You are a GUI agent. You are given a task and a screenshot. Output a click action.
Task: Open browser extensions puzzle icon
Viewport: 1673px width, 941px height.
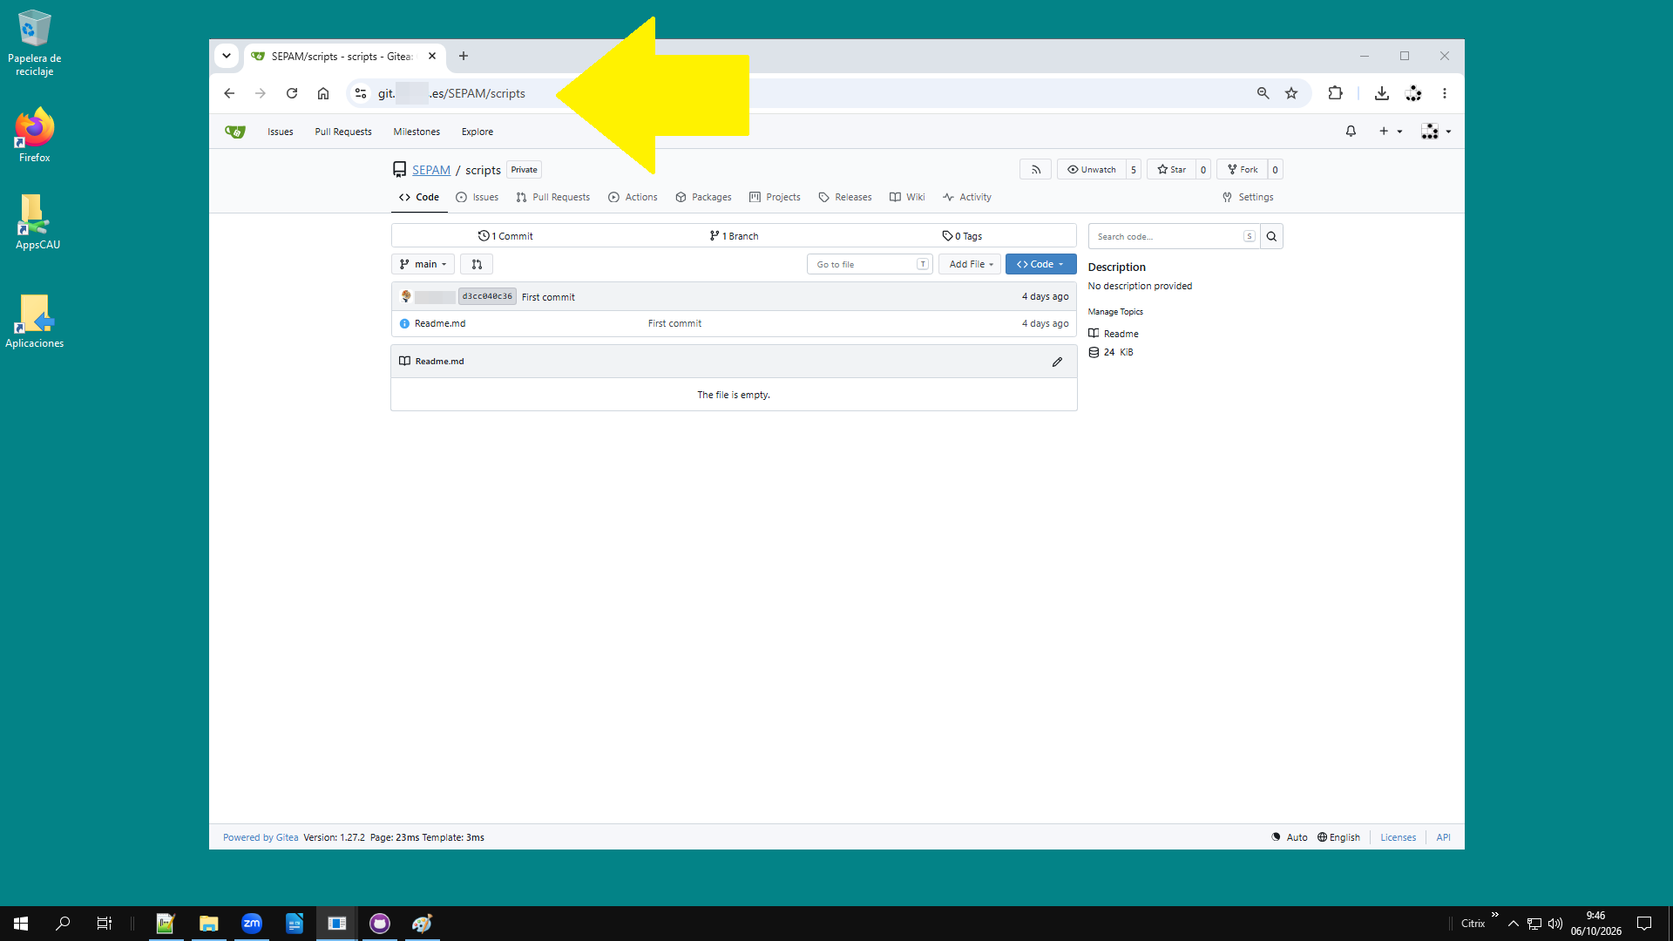(1335, 93)
